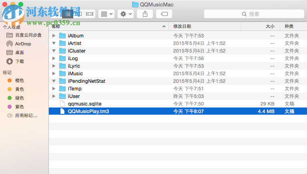This screenshot has width=307, height=174.
Task: Expand the iUser folder triangle
Action: pos(54,96)
